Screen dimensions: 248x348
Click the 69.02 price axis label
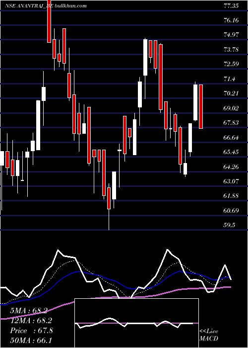click(x=231, y=108)
